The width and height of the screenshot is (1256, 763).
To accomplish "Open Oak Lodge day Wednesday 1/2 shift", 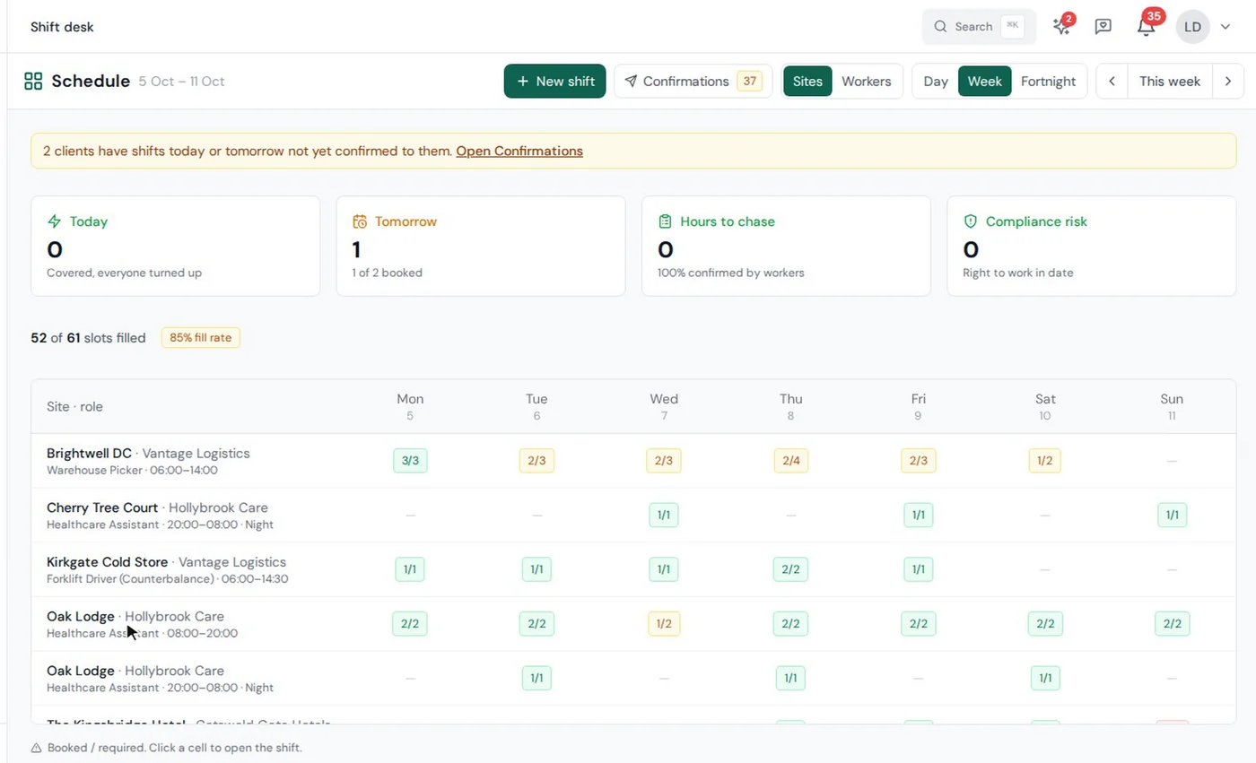I will click(664, 624).
